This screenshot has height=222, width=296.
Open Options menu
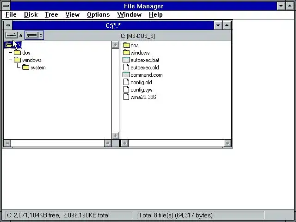99,14
